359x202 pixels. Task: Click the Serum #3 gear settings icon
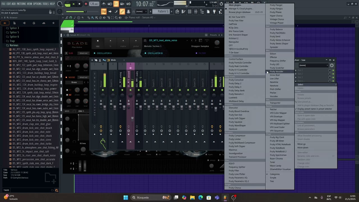point(68,35)
